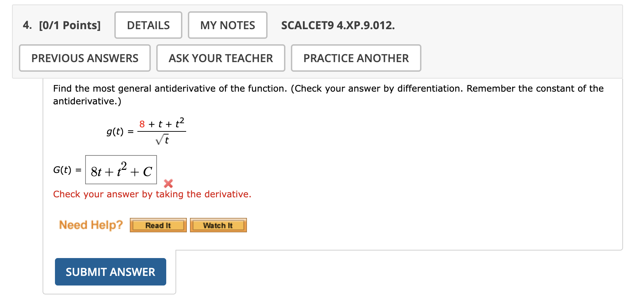
Task: Click the Need Help? label
Action: tap(90, 225)
